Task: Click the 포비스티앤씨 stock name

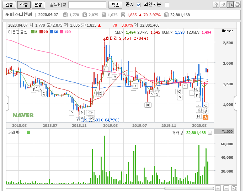Action: pyautogui.click(x=19, y=15)
